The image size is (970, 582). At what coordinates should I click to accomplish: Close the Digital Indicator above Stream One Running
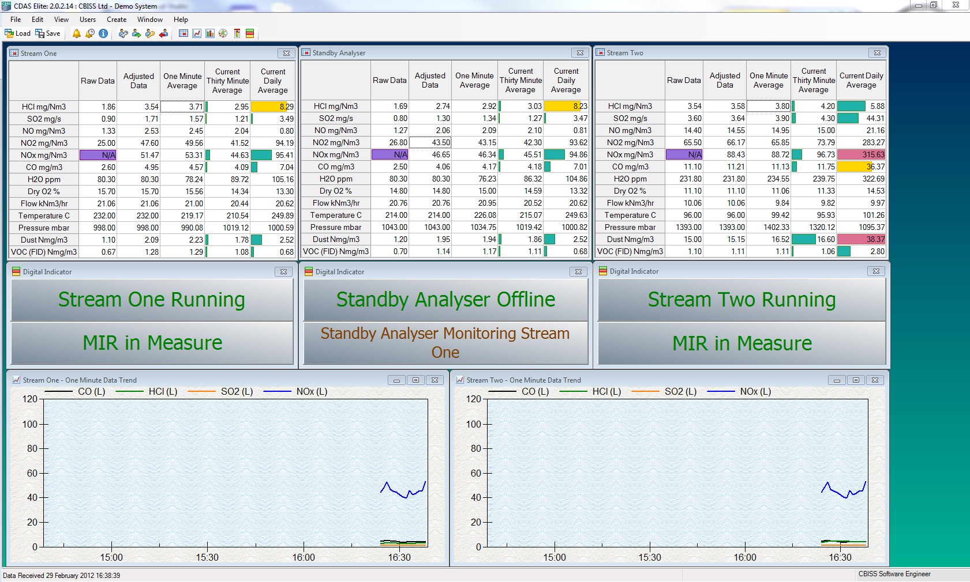click(x=283, y=271)
